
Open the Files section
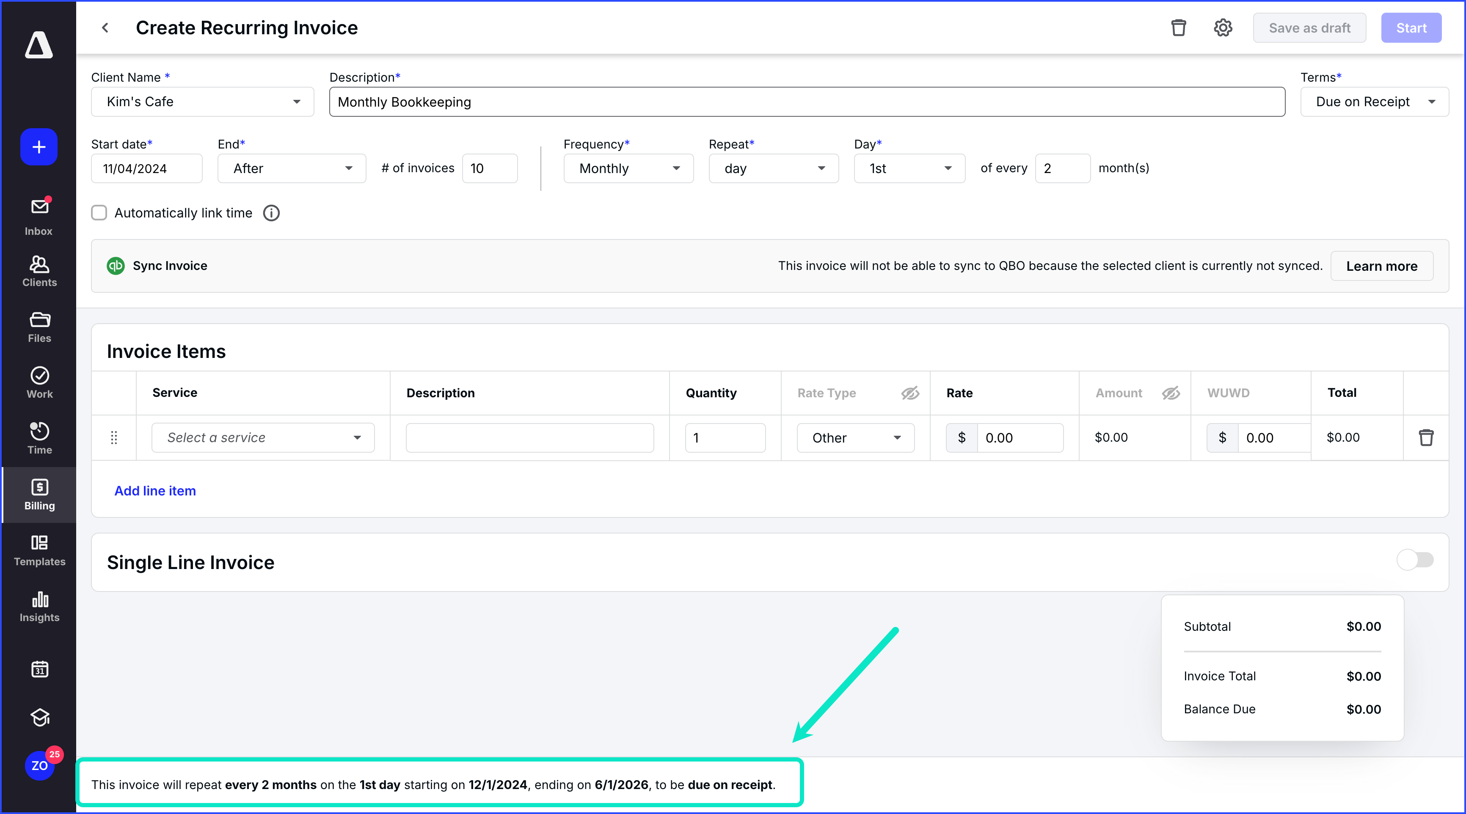pos(39,327)
